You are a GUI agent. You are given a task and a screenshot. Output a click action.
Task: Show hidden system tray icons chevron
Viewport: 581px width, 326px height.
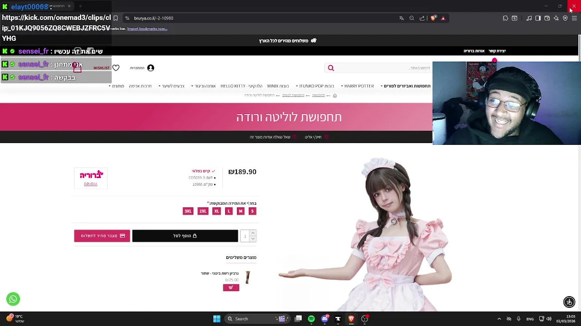coord(499,319)
